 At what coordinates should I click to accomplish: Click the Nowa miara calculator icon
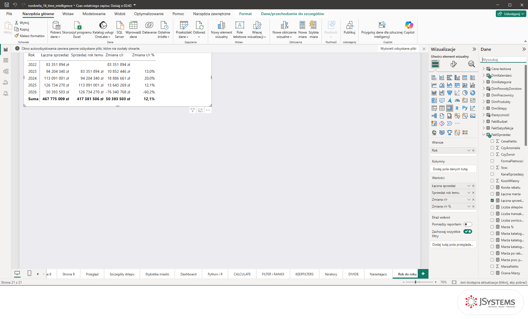302,25
